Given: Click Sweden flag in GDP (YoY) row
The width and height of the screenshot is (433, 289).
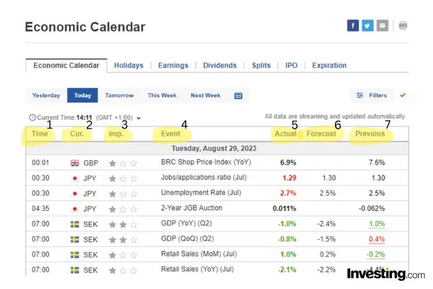Looking at the screenshot, I should click(x=74, y=224).
